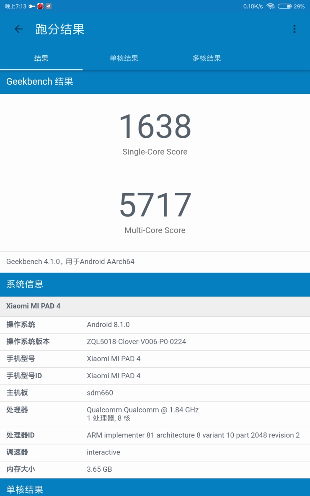The image size is (310, 496).
Task: Tap the Xiaomi MI PAD 4 device heading
Action: tap(34, 306)
